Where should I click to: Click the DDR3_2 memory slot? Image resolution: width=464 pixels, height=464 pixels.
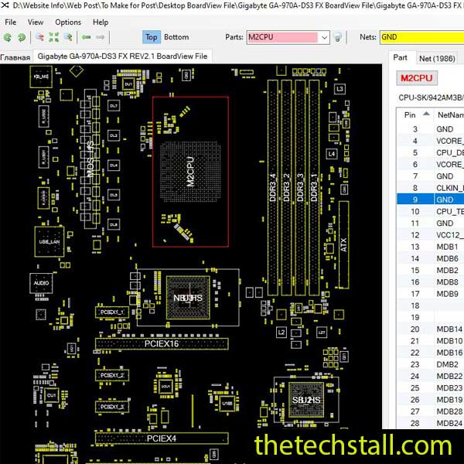286,187
